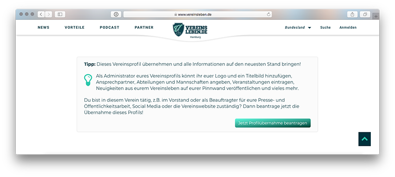This screenshot has height=177, width=395.
Task: Click the Anmelden link
Action: 348,28
